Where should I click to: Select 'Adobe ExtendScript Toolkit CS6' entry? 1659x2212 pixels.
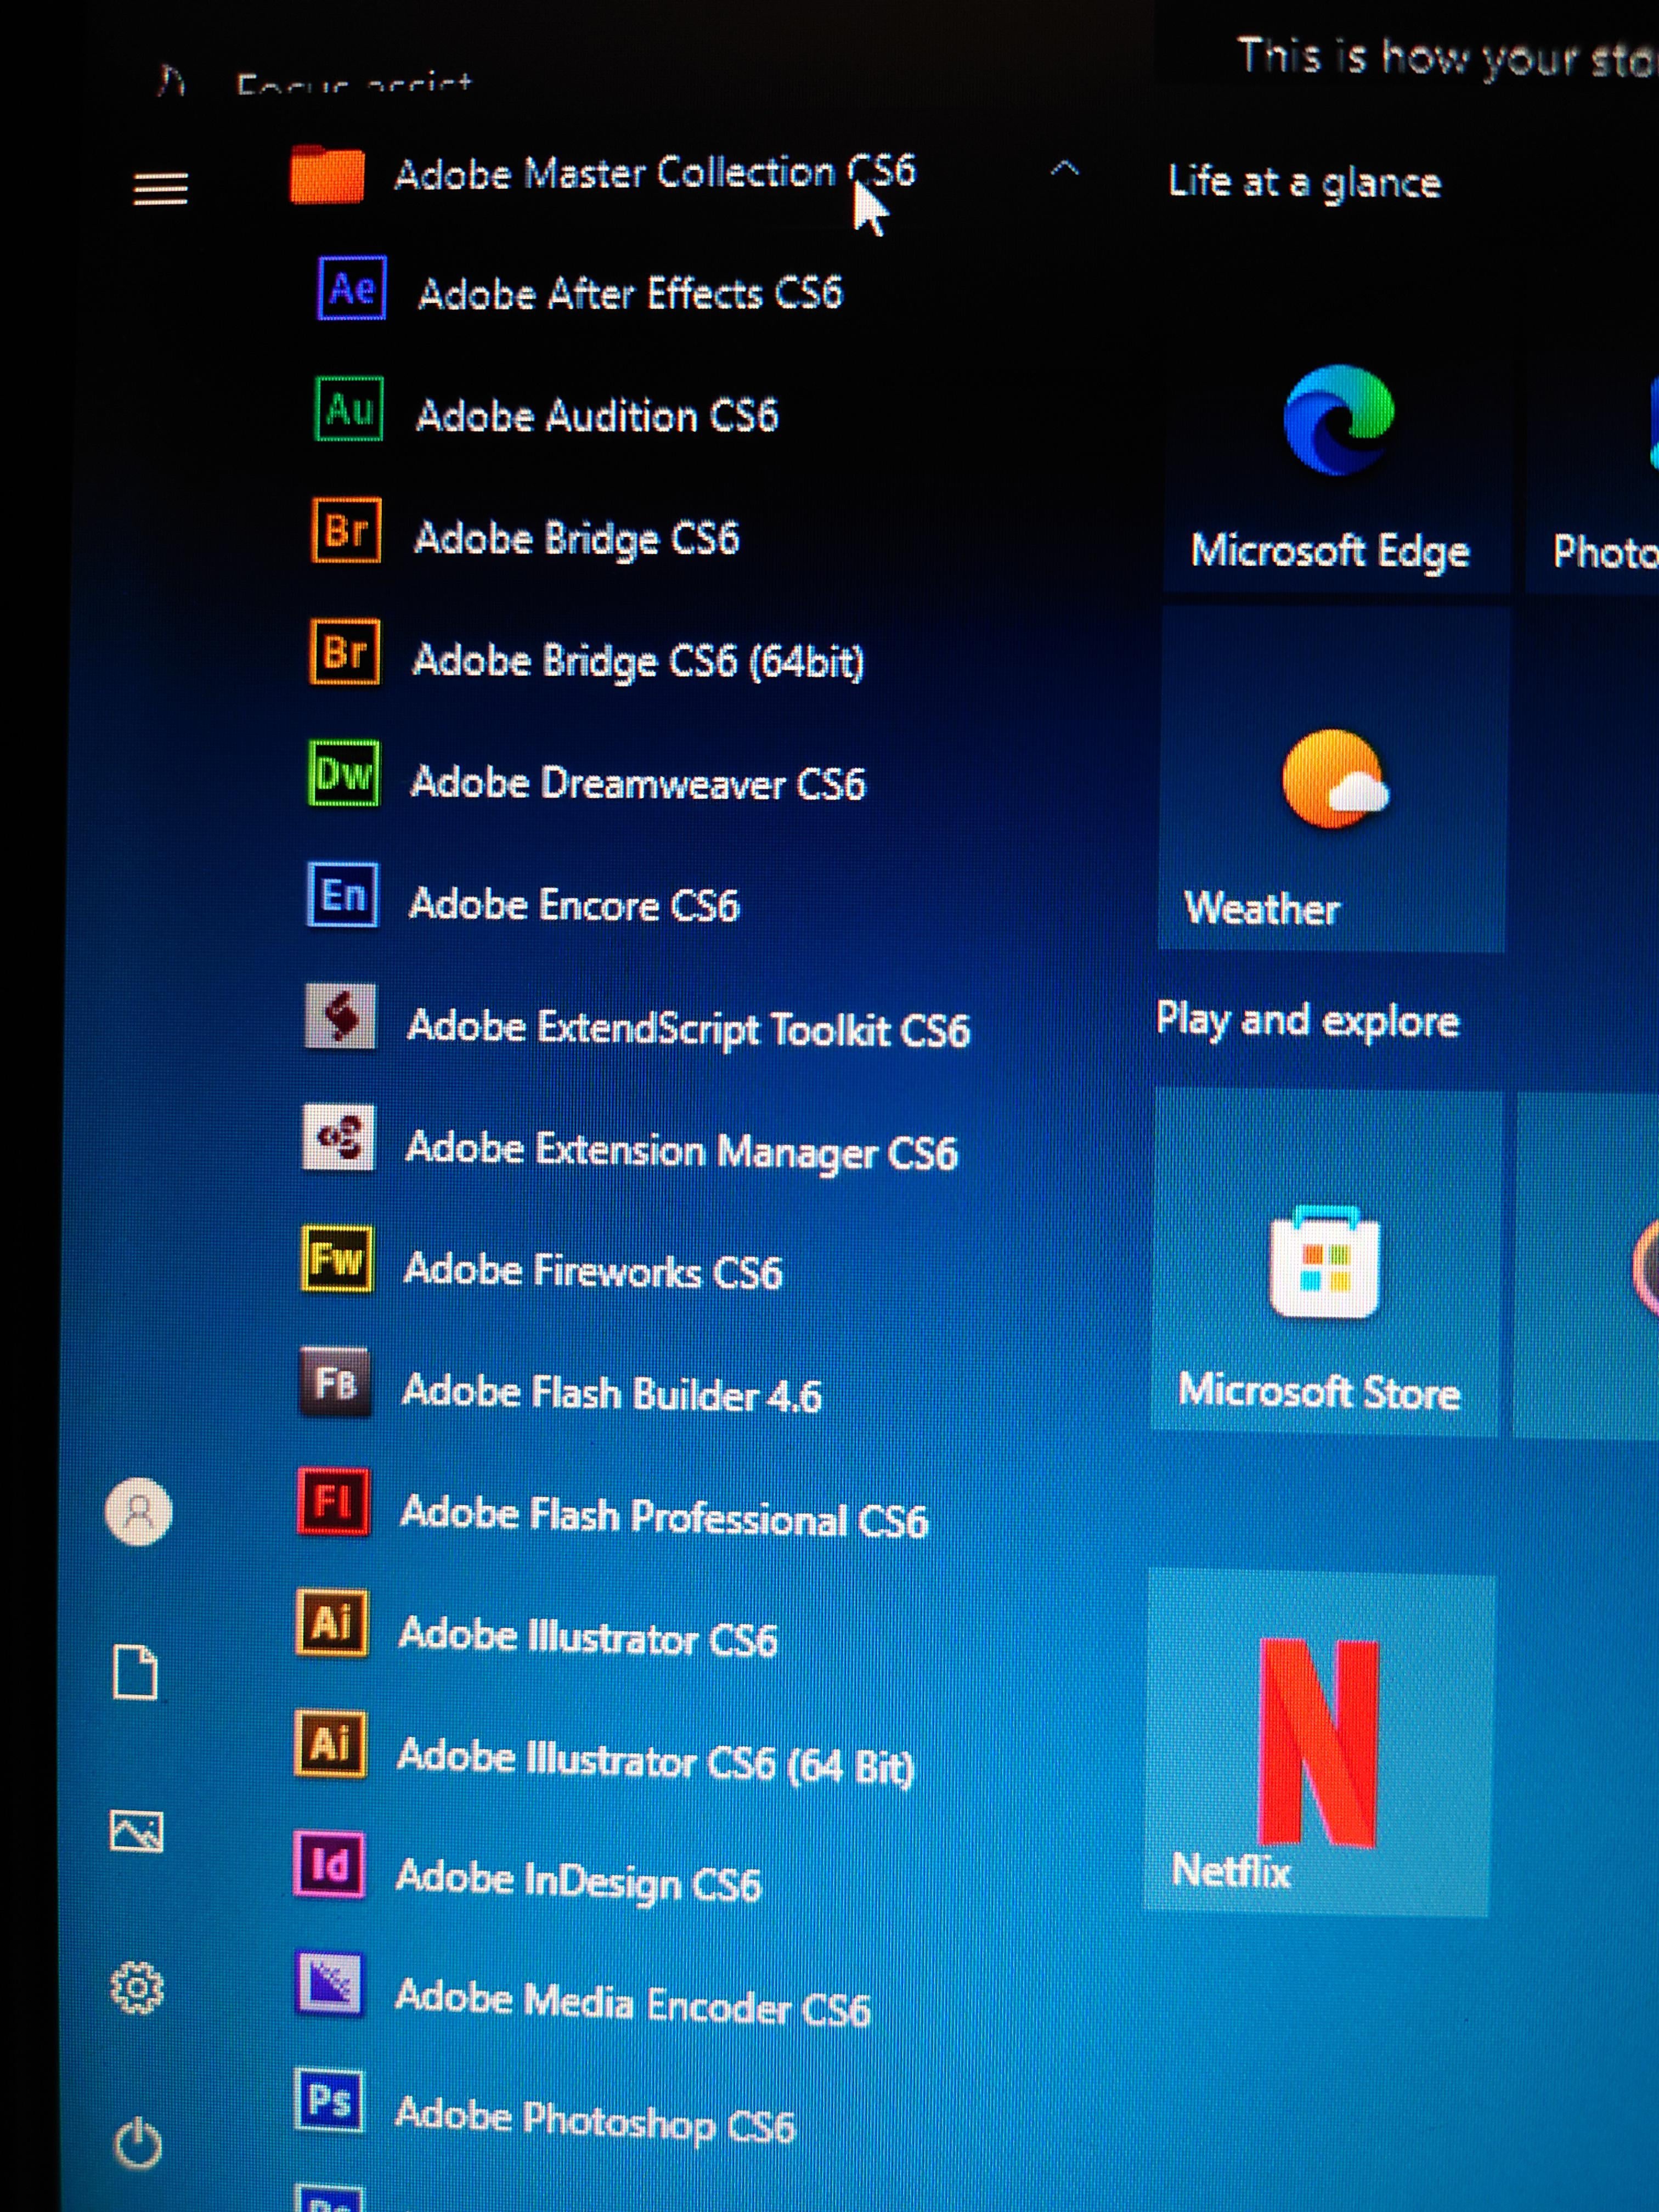[688, 1029]
